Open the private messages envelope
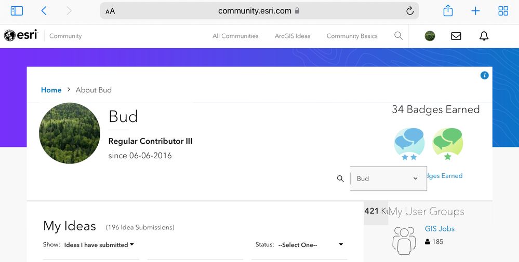Image resolution: width=519 pixels, height=262 pixels. [456, 36]
